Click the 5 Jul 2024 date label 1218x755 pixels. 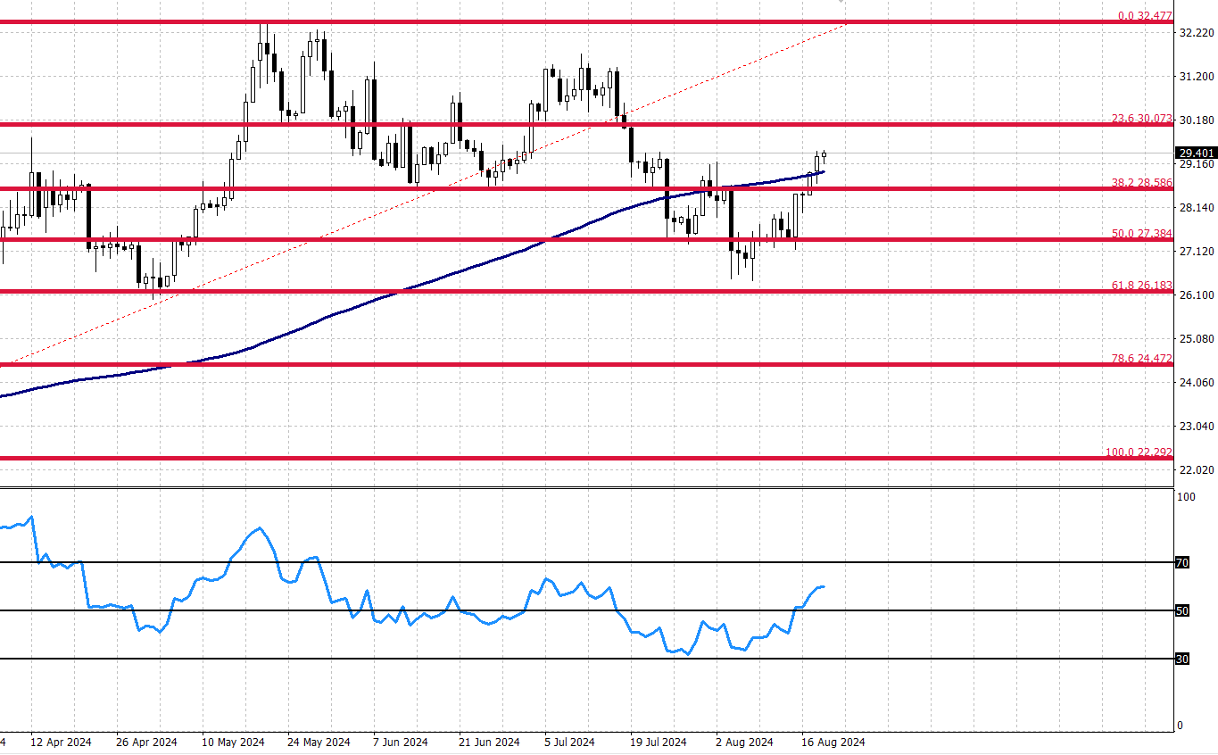click(x=569, y=743)
